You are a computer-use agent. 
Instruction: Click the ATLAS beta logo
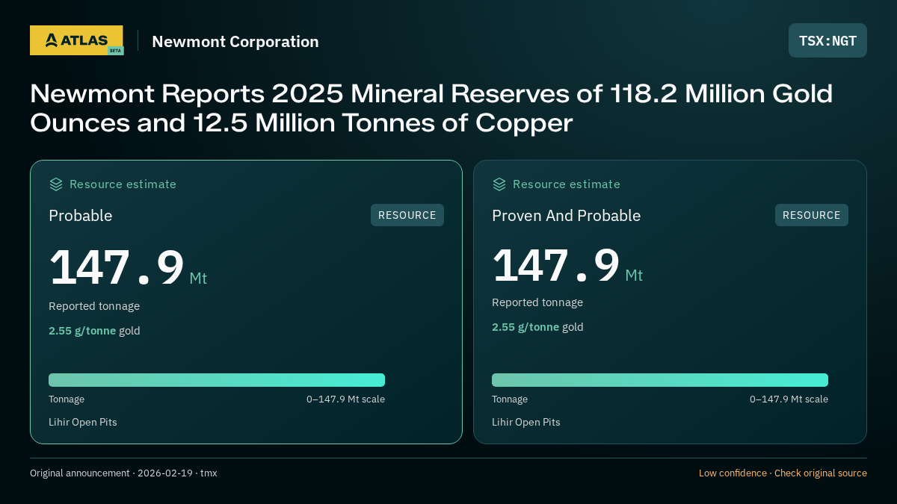pos(77,40)
